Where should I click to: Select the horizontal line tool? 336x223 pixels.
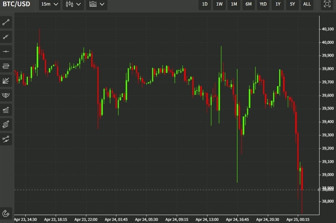(6, 51)
